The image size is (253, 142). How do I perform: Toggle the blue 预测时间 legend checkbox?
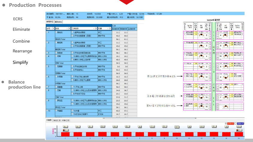(x=236, y=123)
